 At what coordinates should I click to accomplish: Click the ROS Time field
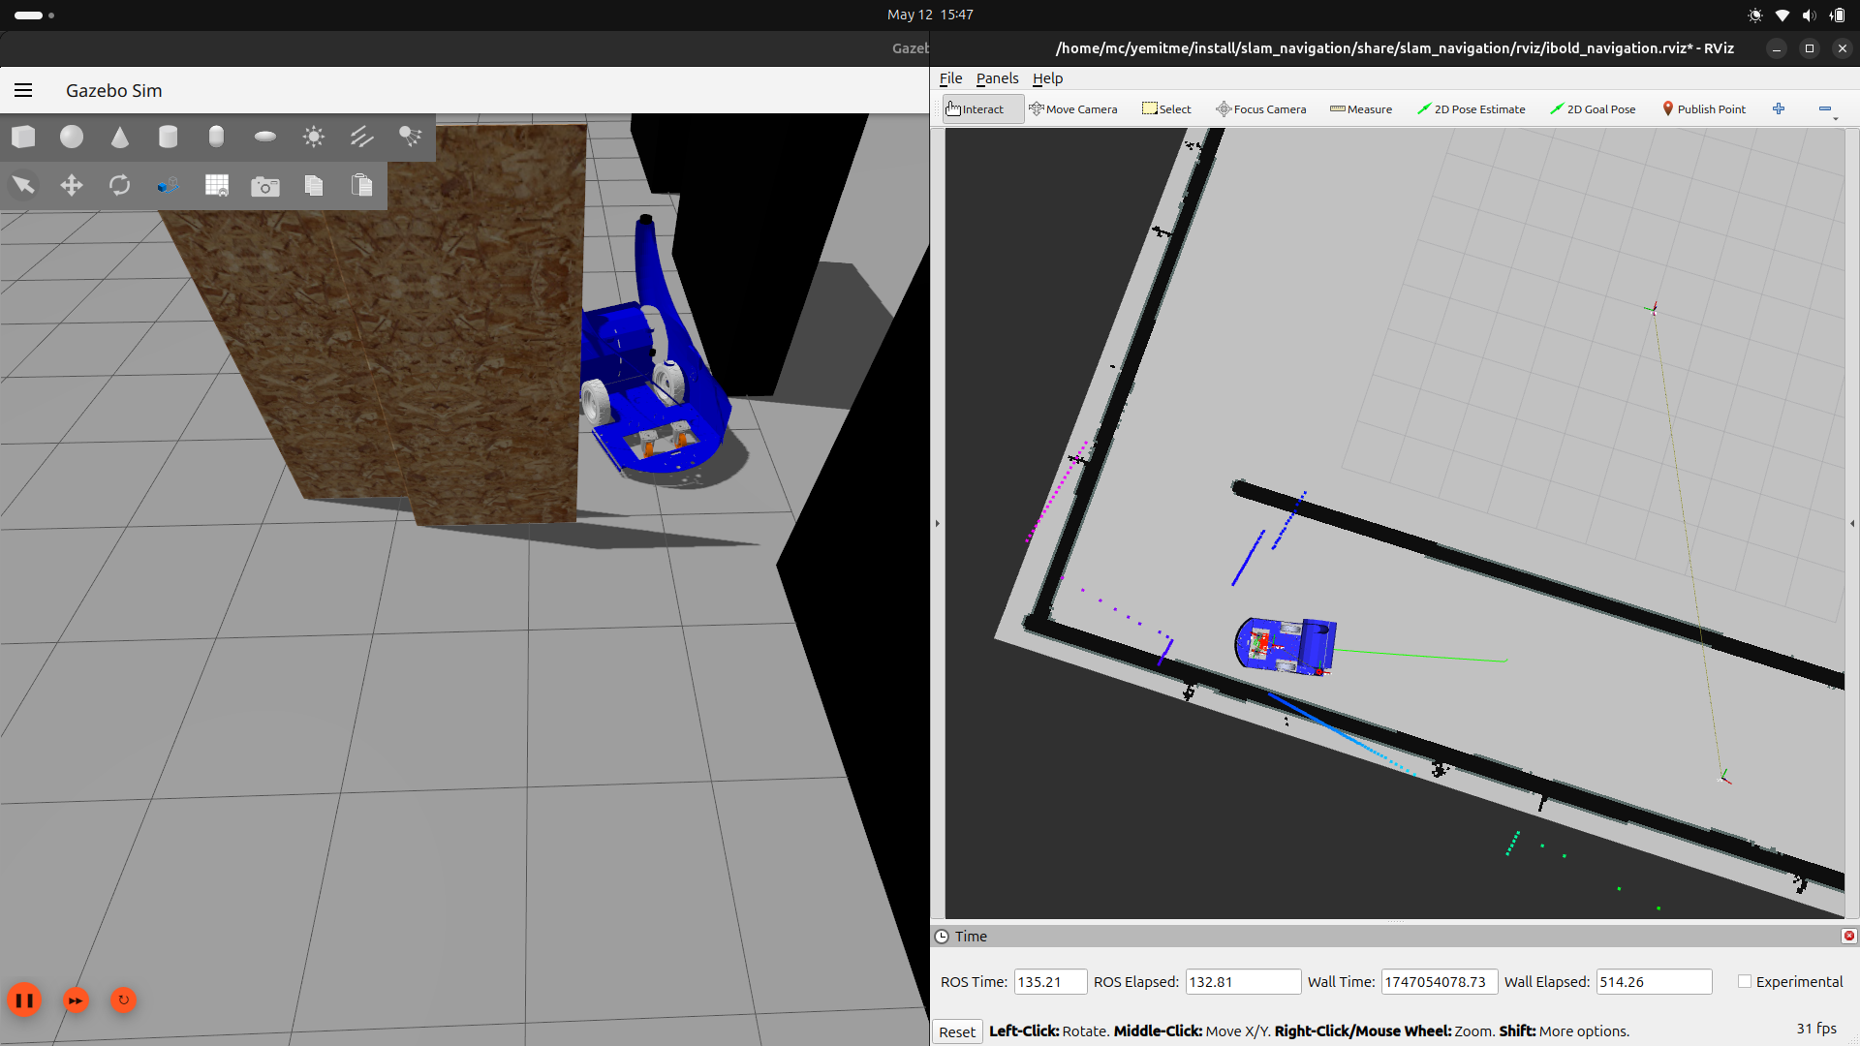1049,981
